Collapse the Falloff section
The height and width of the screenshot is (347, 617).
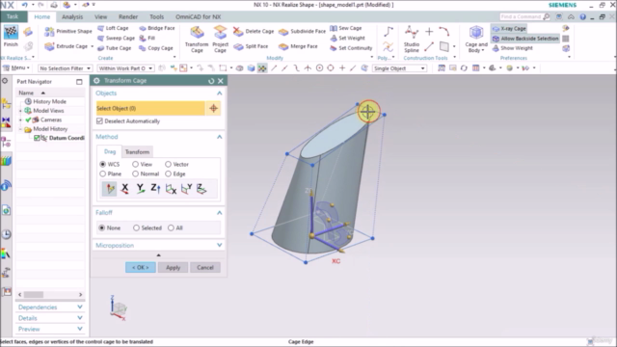[219, 213]
